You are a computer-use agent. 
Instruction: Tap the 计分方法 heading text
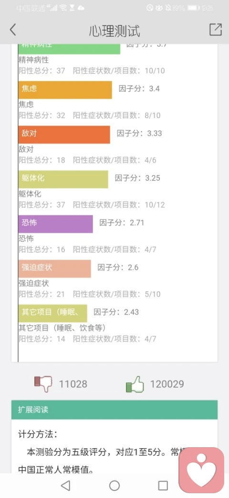click(x=38, y=434)
